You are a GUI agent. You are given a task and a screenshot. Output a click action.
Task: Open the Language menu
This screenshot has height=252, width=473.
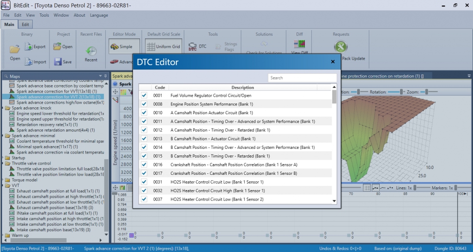click(x=99, y=15)
